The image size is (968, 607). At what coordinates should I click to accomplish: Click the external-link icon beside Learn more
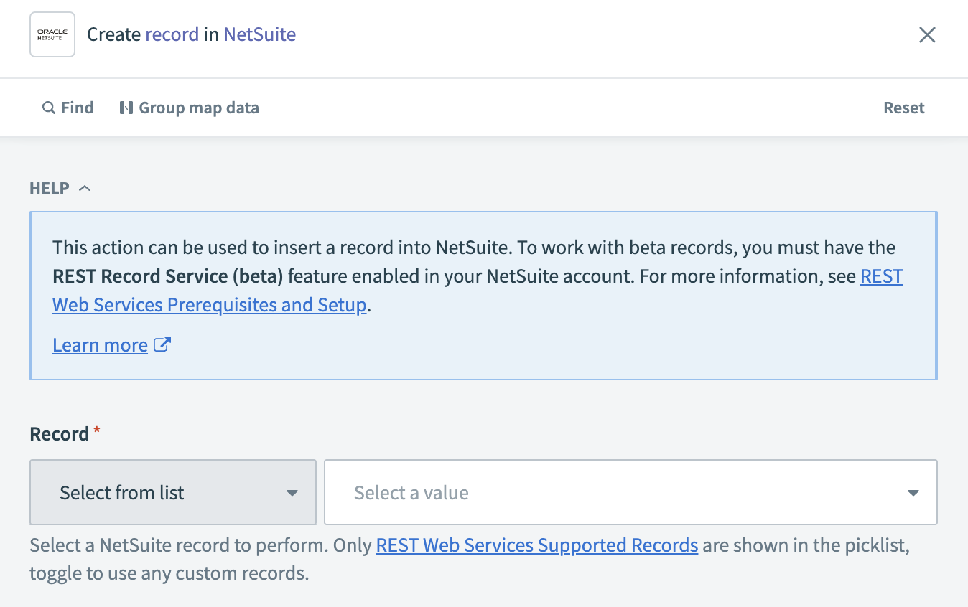(162, 344)
